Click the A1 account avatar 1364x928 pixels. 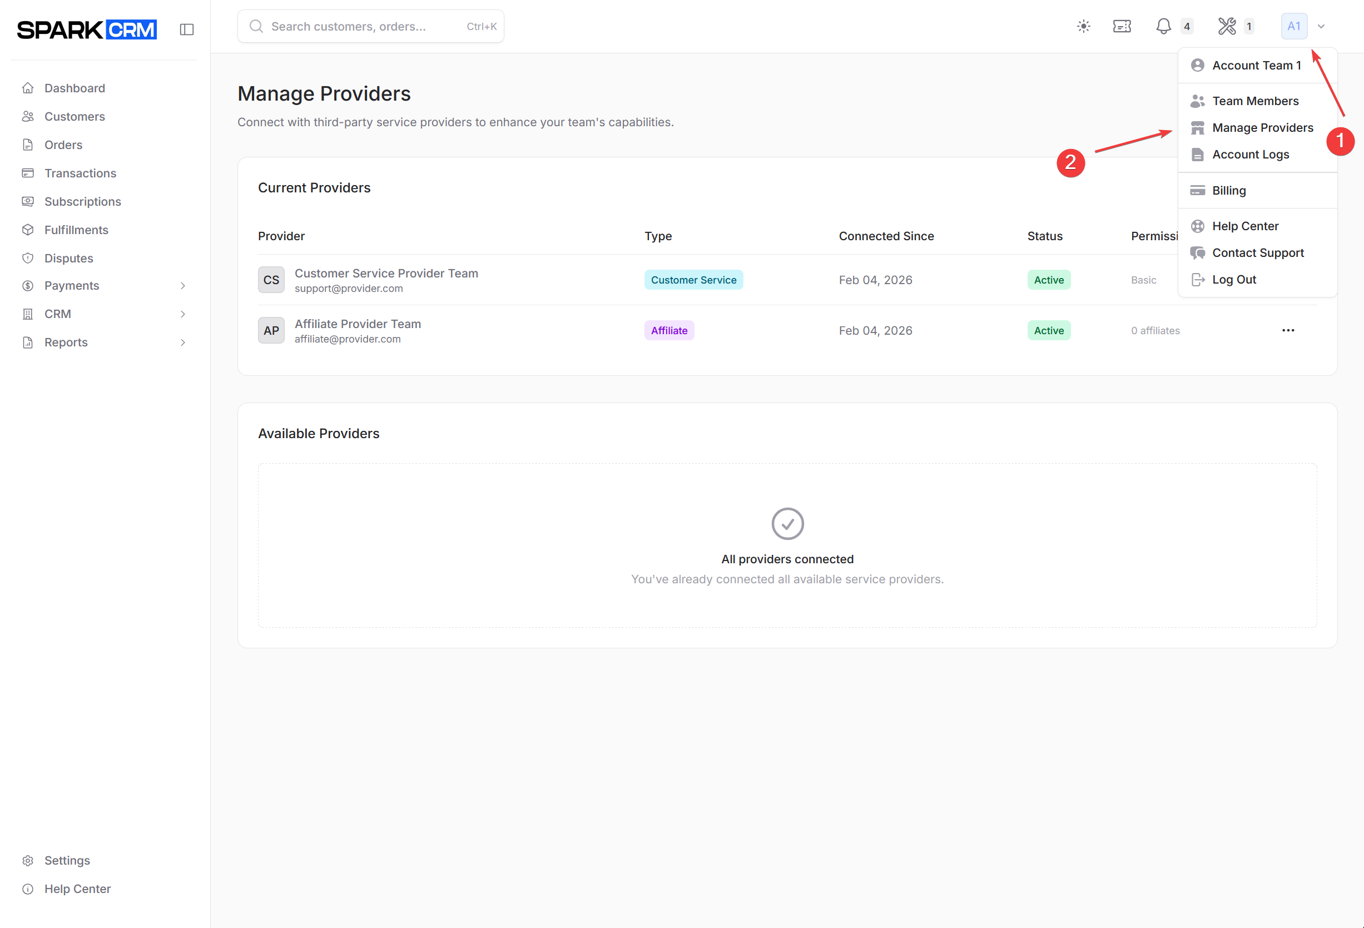(x=1294, y=27)
